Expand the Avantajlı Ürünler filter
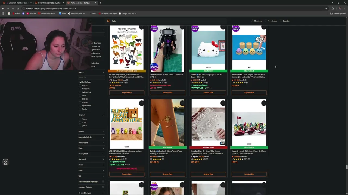Image resolution: width=348 pixels, height=195 pixels. (92, 137)
